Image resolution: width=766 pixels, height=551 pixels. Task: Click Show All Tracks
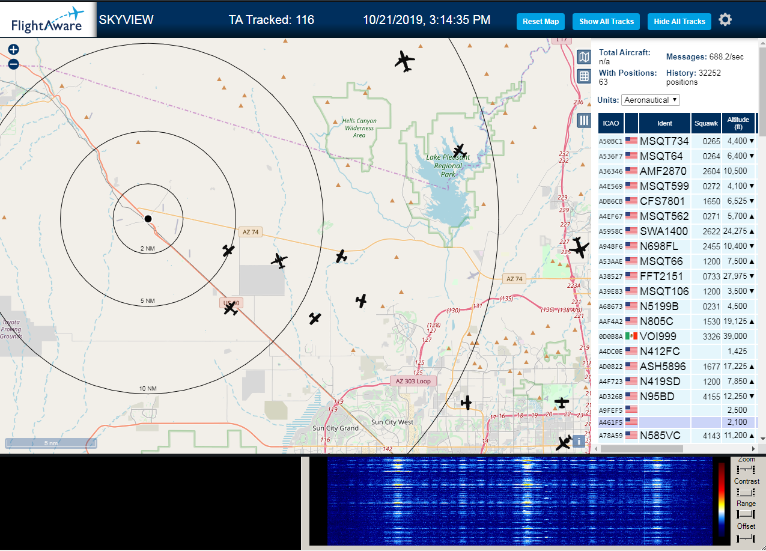tap(606, 22)
